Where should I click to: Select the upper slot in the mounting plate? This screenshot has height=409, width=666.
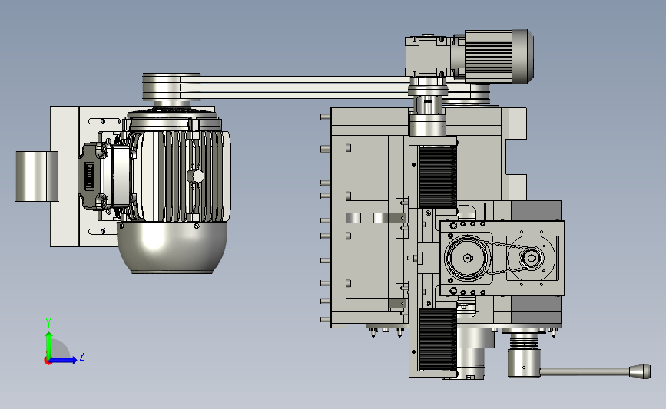point(104,121)
